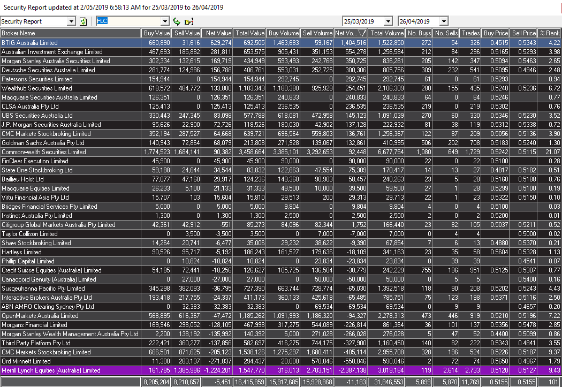
Task: Sort by Net Value column header
Action: point(217,33)
